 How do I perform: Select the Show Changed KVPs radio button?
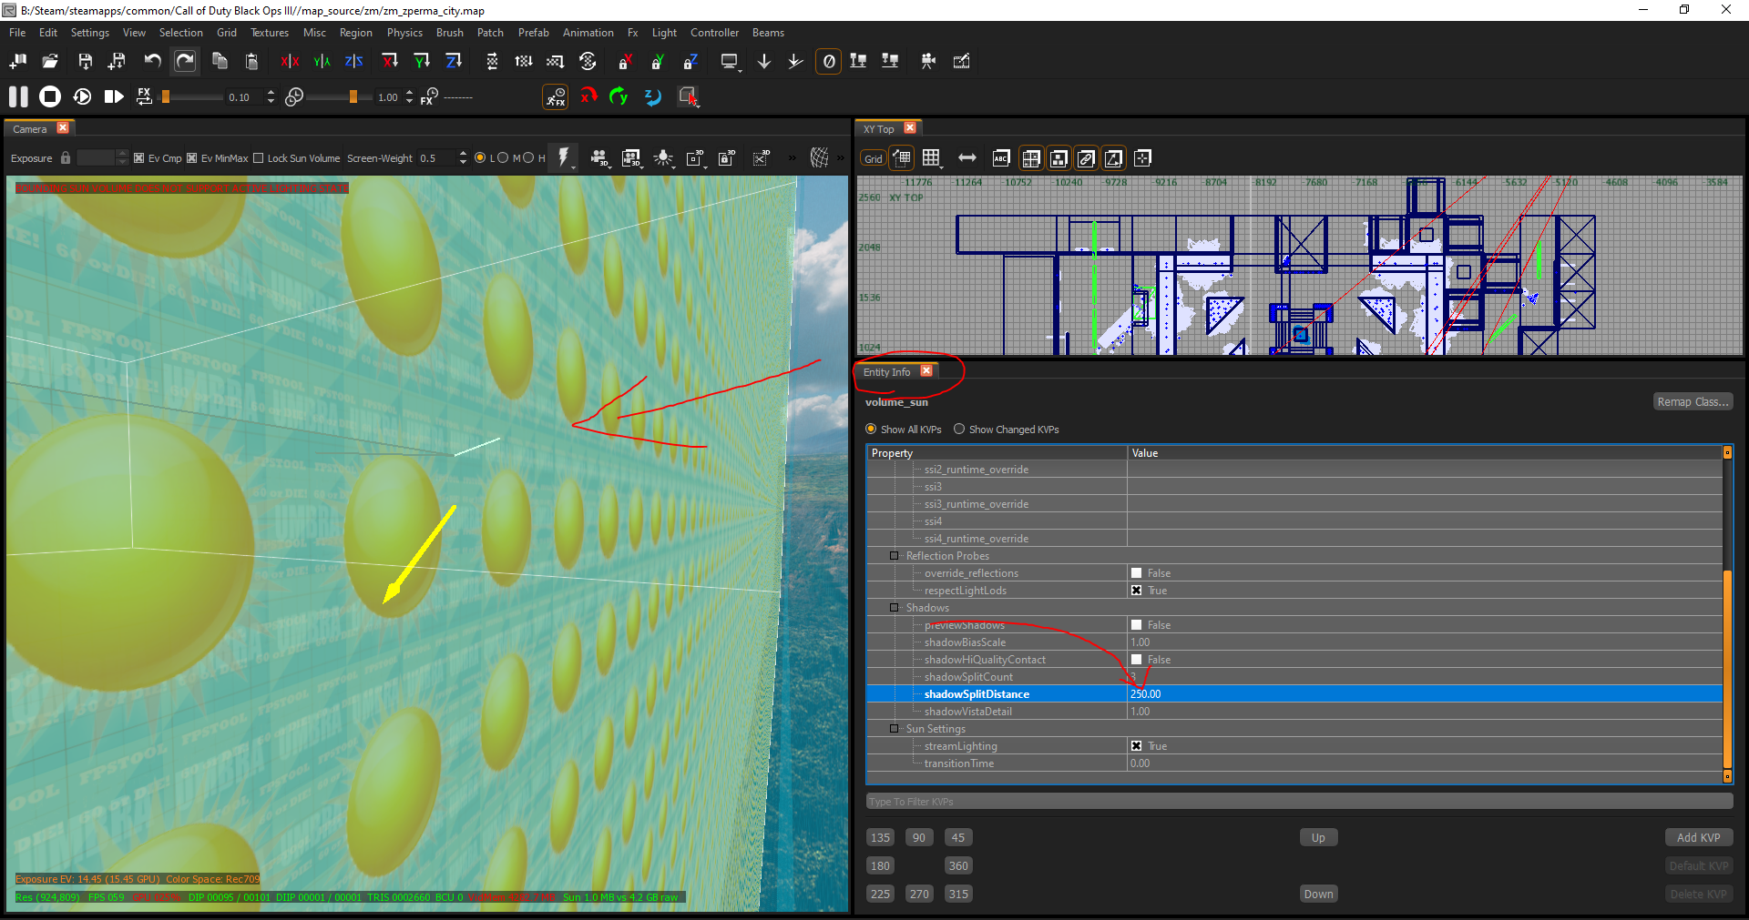coord(959,430)
